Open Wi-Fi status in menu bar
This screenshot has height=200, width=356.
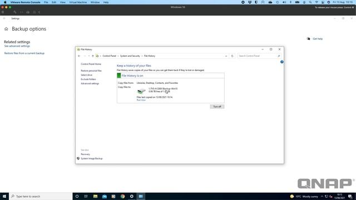coord(317,2)
